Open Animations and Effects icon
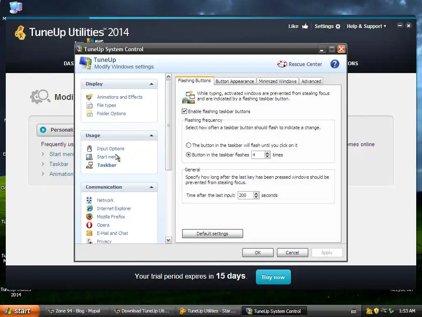This screenshot has height=317, width=422. click(89, 97)
